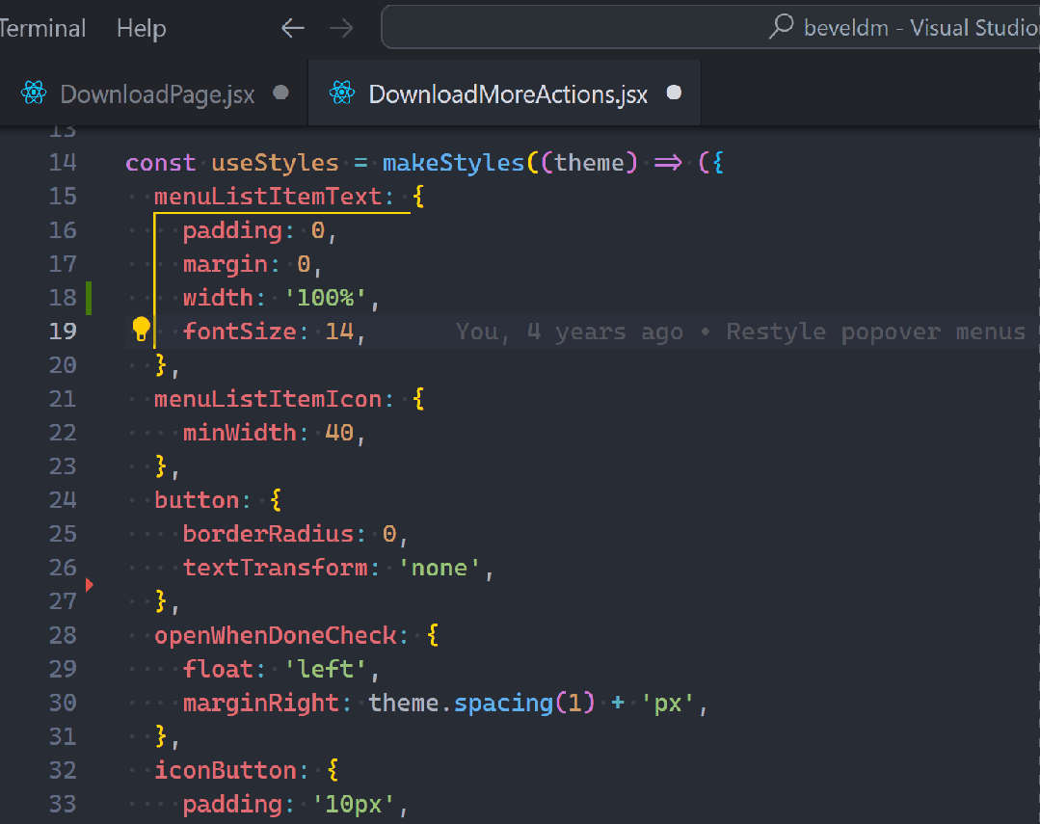Click unsaved dot on DownloadMoreActions.jsx tab

[675, 93]
